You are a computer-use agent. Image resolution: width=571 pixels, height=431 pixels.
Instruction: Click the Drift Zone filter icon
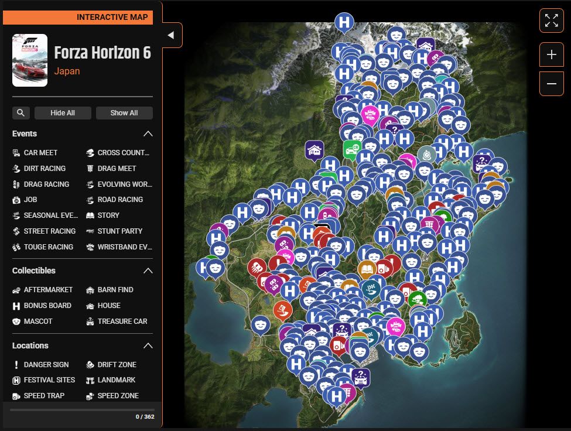[x=90, y=365]
